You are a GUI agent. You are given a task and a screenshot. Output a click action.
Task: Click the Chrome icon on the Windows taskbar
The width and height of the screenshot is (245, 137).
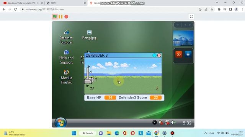point(157,133)
